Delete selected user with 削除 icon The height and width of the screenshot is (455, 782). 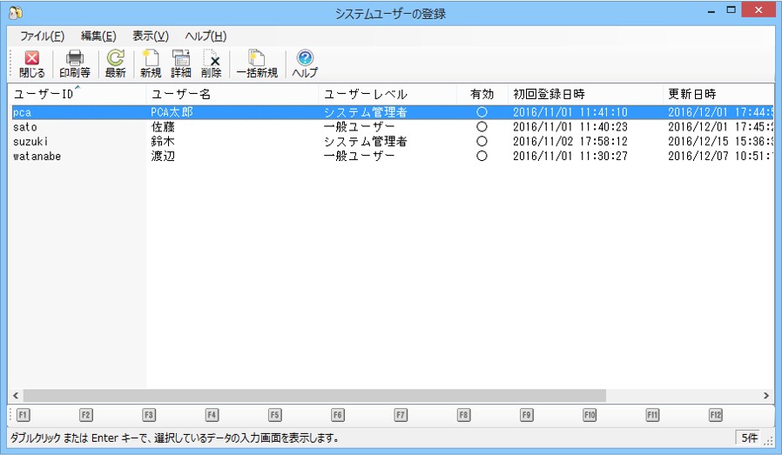(x=211, y=64)
